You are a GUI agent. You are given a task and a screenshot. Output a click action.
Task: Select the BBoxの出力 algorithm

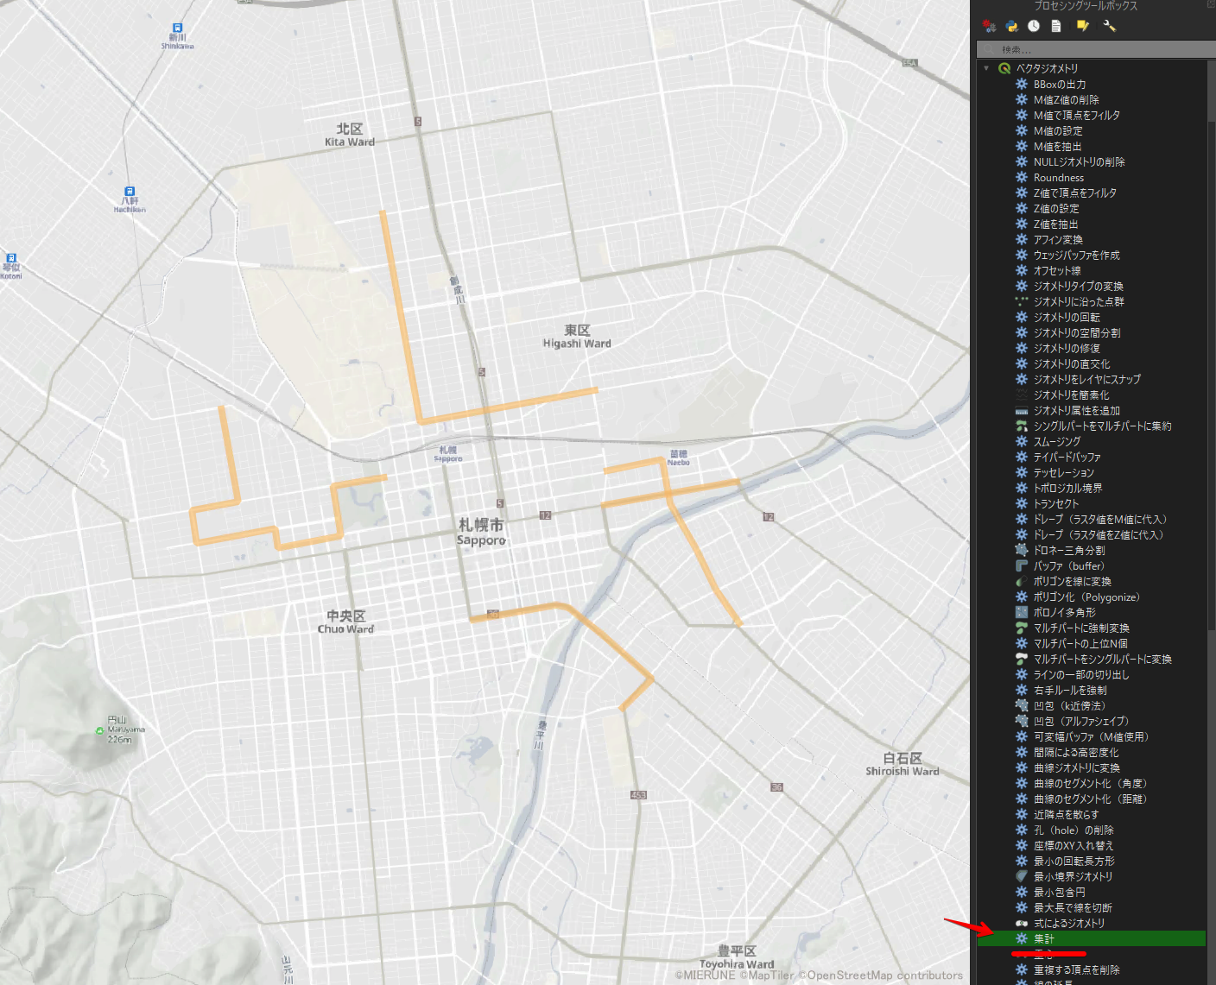pyautogui.click(x=1060, y=84)
